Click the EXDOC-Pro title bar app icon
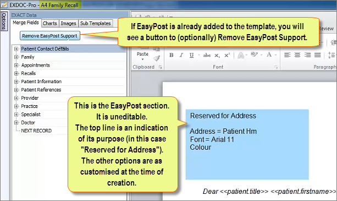337x201 pixels. [4, 5]
